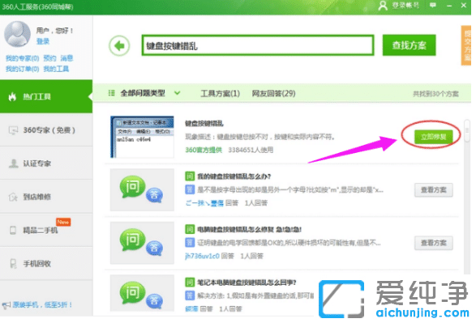Open 认证专家 sidebar item

pos(46,164)
